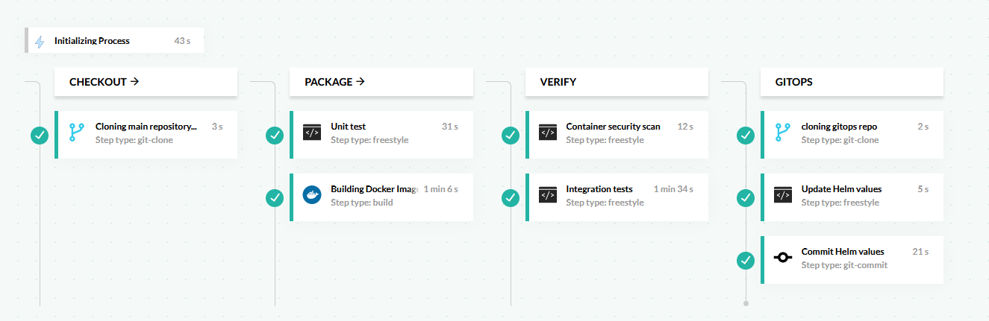Open the Building Docker Image step card
Image resolution: width=989 pixels, height=321 pixels.
[x=381, y=197]
